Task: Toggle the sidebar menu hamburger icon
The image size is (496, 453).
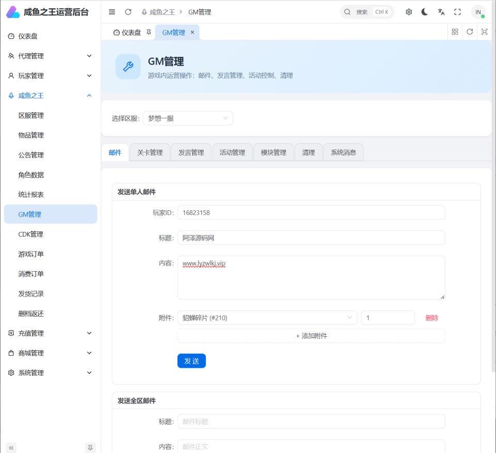Action: (112, 12)
